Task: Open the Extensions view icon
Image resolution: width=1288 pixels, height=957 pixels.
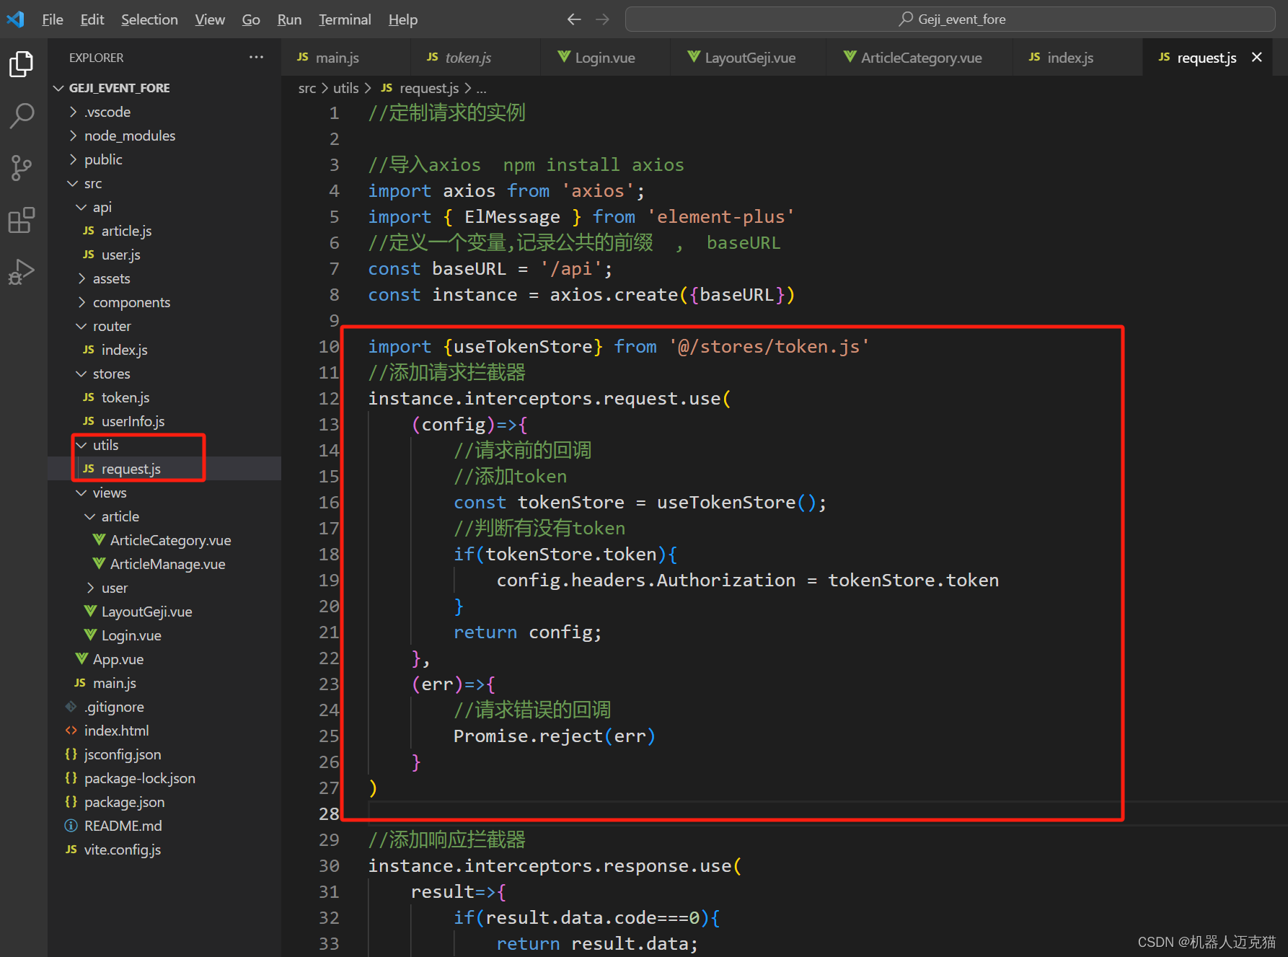Action: 21,219
